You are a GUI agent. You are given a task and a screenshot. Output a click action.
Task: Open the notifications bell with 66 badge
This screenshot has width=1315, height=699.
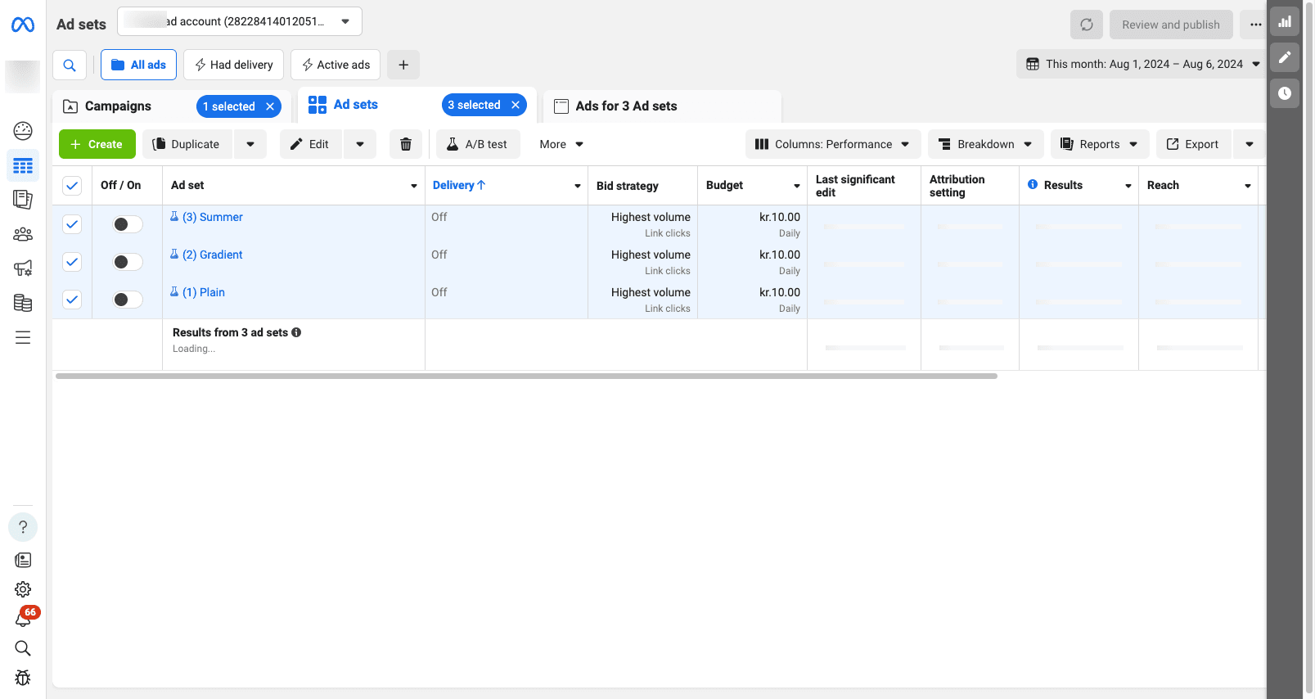[x=23, y=619]
